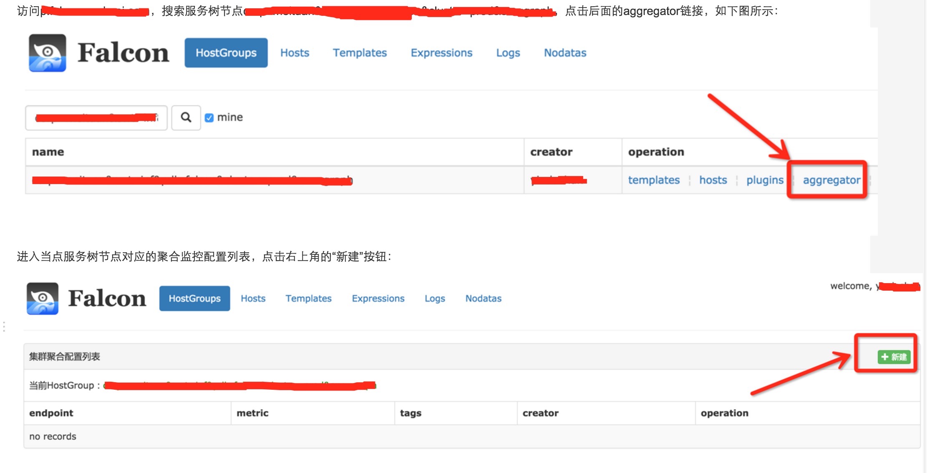Open upper Logs tab
Screen dimensions: 927x473
pos(508,53)
